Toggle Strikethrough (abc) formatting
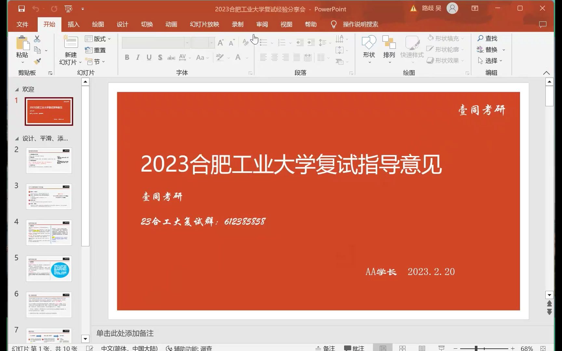Image resolution: width=562 pixels, height=351 pixels. click(171, 58)
